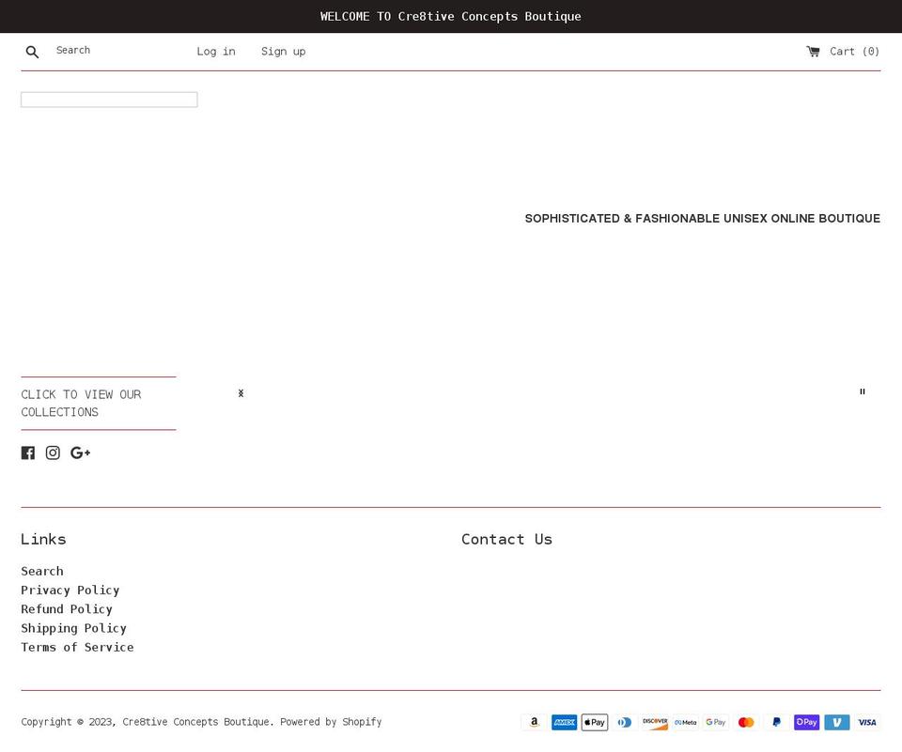The width and height of the screenshot is (902, 752).
Task: Open the Privacy Policy page
Action: point(70,590)
